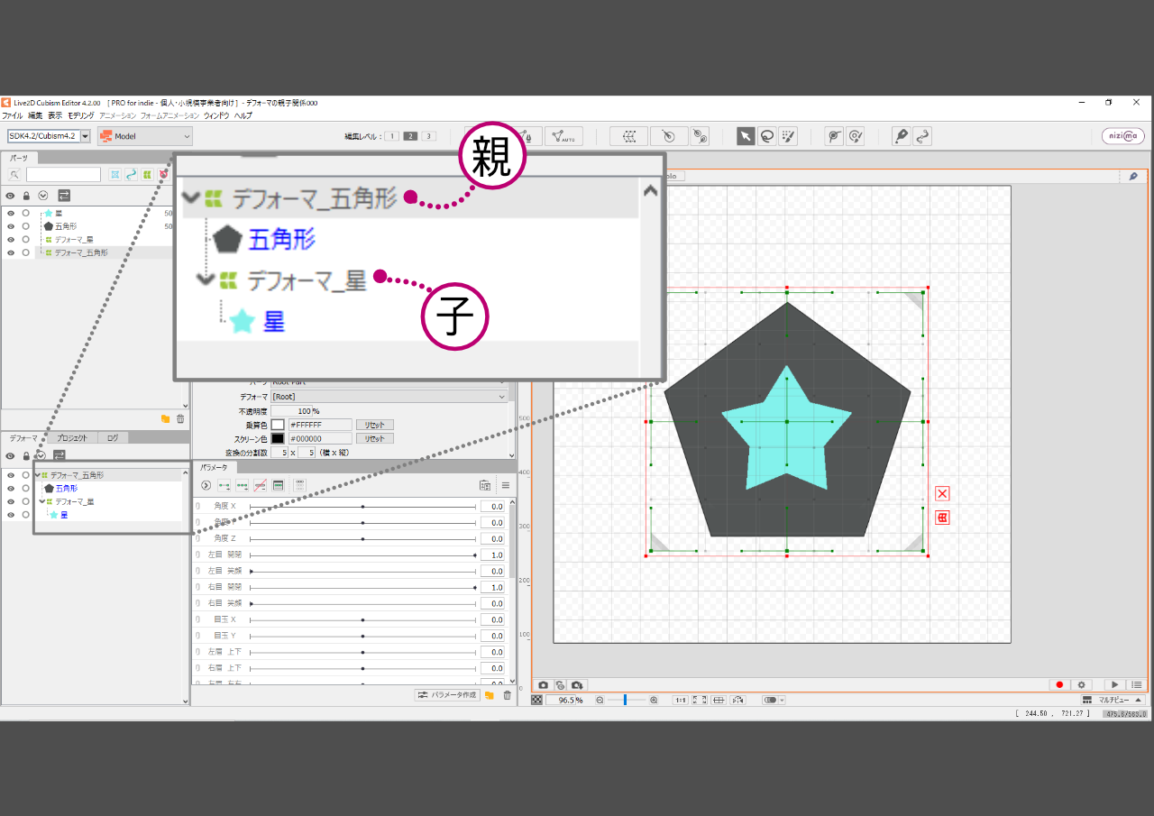Viewport: 1154px width, 816px height.
Task: Click new group folder in Parameter panel
Action: pyautogui.click(x=490, y=695)
